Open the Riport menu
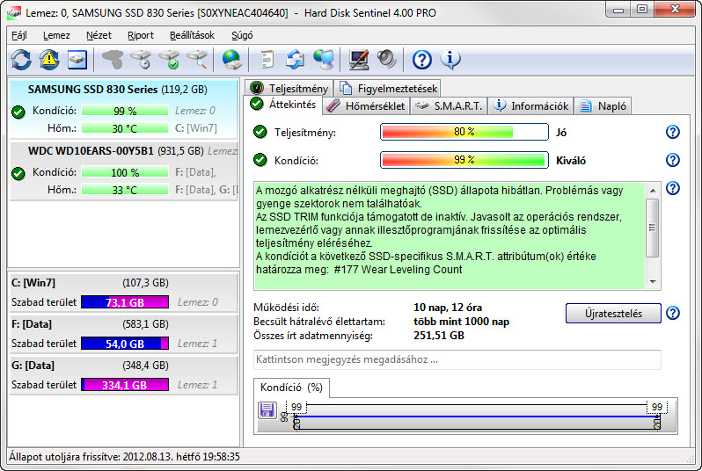This screenshot has height=471, width=702. (x=140, y=35)
